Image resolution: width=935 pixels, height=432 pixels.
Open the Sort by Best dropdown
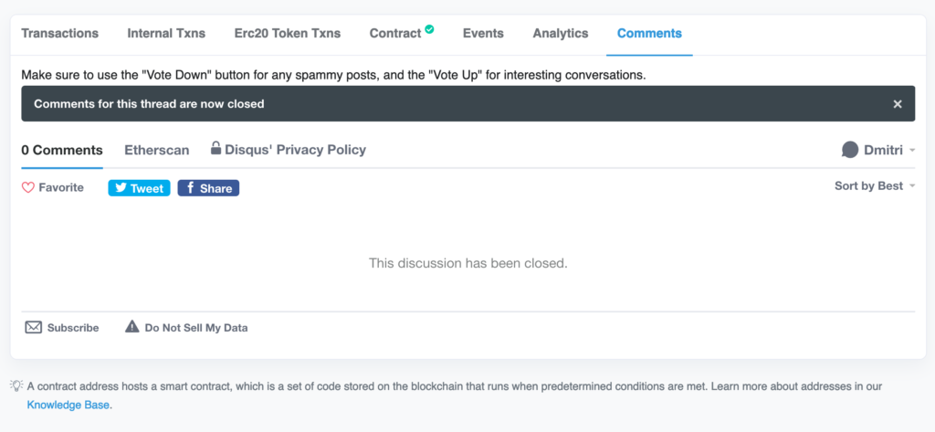pyautogui.click(x=874, y=186)
